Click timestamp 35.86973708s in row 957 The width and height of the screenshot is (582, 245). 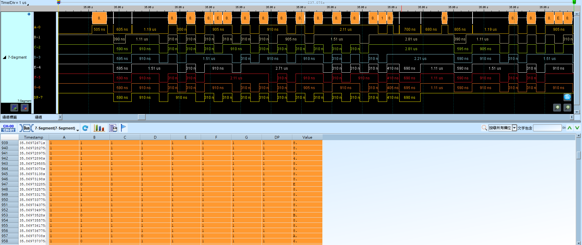coord(32,236)
